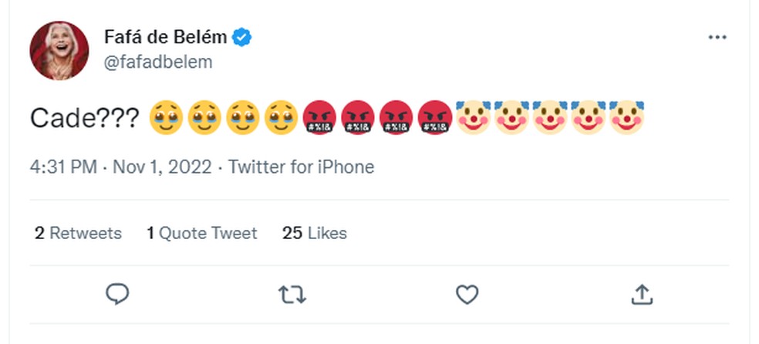Viewport: 759px width, 344px height.
Task: Like the tweet with the heart icon
Action: coord(467,294)
